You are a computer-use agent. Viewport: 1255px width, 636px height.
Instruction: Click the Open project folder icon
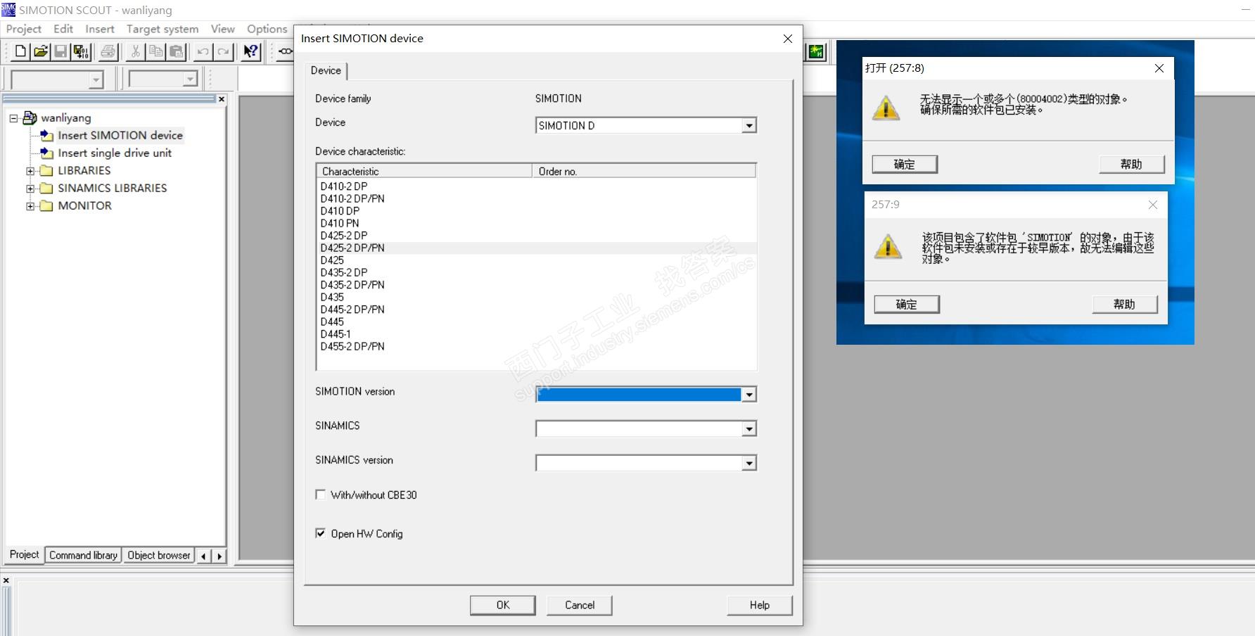41,51
